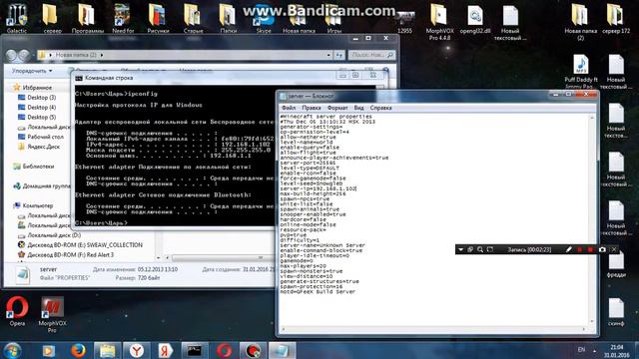Click the Bandicam window-select icon
639x359 pixels.
point(470,249)
